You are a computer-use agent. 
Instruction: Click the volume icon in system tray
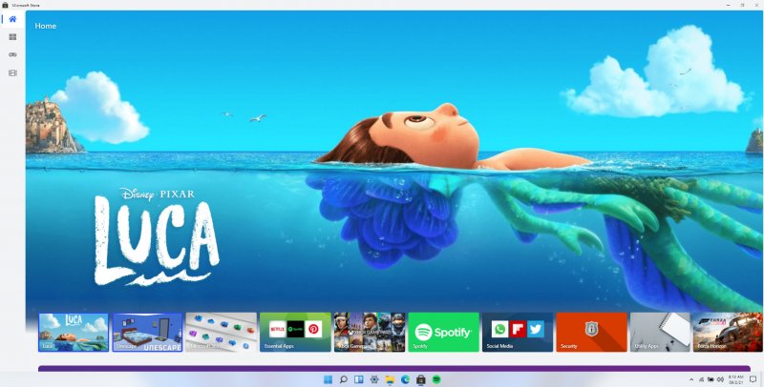point(720,379)
